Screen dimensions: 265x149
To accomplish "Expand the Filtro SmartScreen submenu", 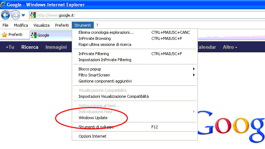I will coord(135,75).
